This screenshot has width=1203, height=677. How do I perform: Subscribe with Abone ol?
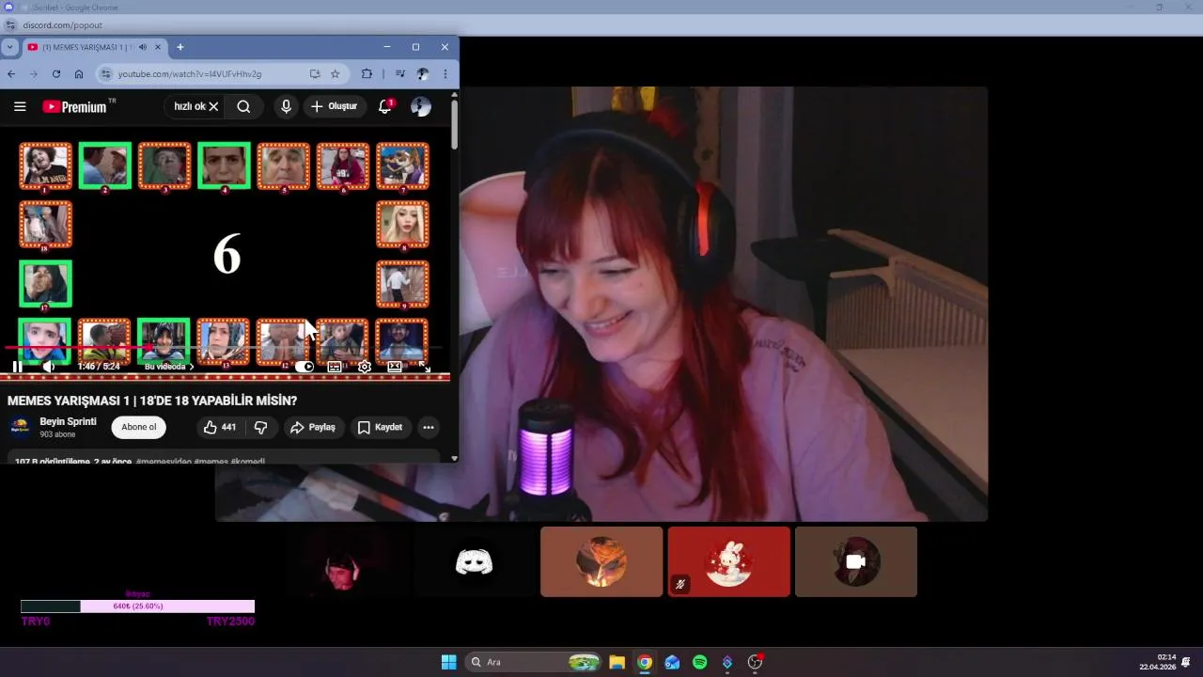click(139, 427)
